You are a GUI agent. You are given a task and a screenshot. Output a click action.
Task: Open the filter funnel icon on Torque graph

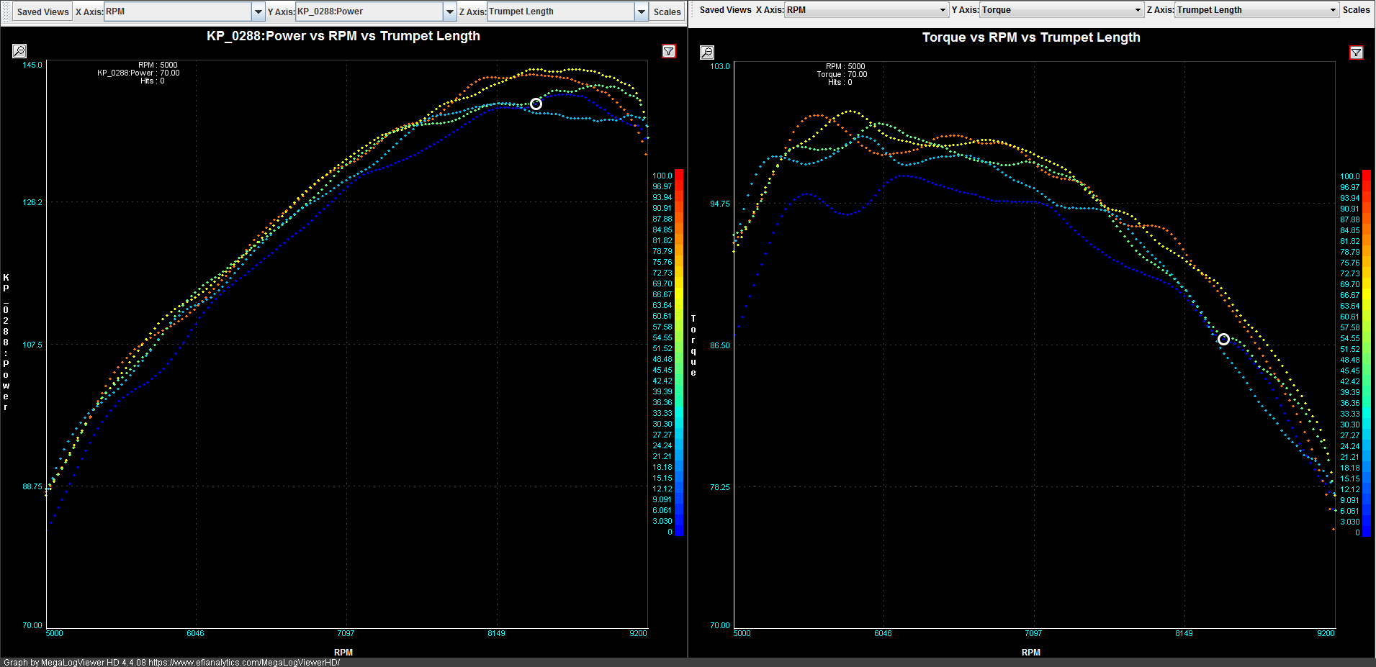(x=1357, y=53)
